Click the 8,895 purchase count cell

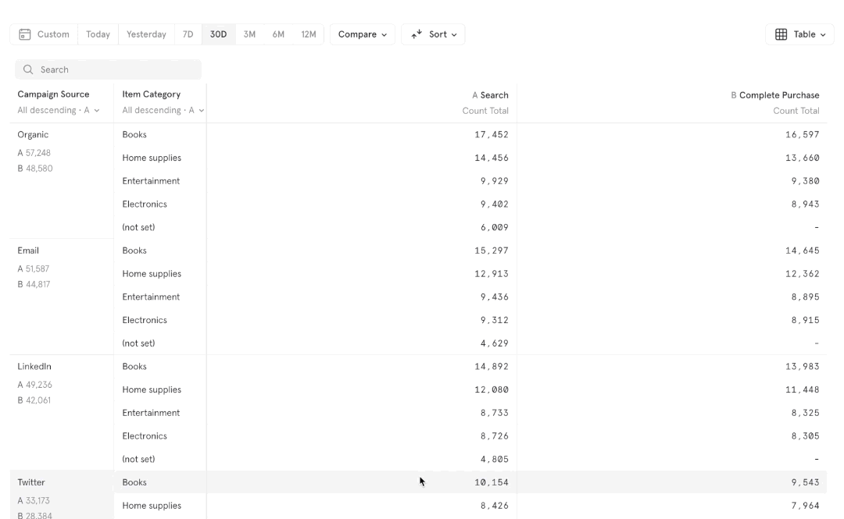pyautogui.click(x=805, y=297)
